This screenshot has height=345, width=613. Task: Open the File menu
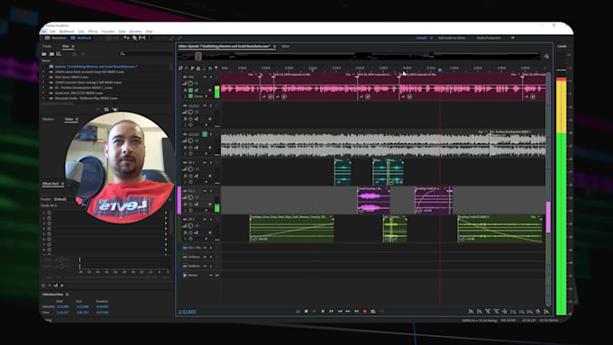[44, 32]
